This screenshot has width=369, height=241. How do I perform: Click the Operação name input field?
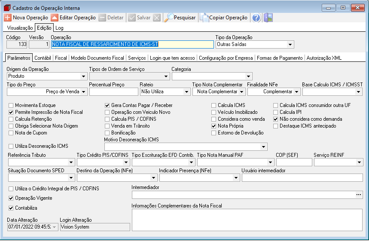point(132,44)
